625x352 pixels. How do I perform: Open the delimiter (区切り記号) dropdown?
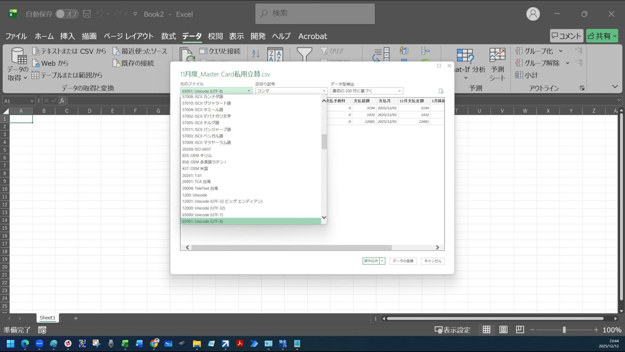click(291, 91)
